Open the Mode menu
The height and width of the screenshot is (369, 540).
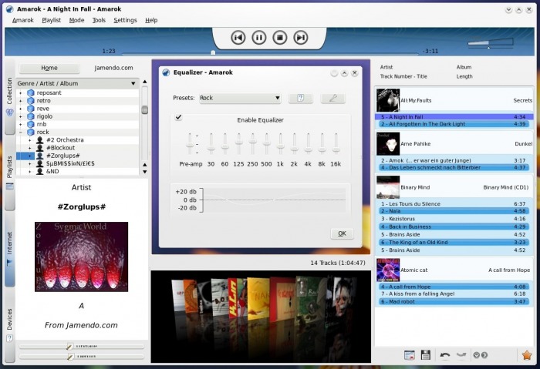pos(76,20)
